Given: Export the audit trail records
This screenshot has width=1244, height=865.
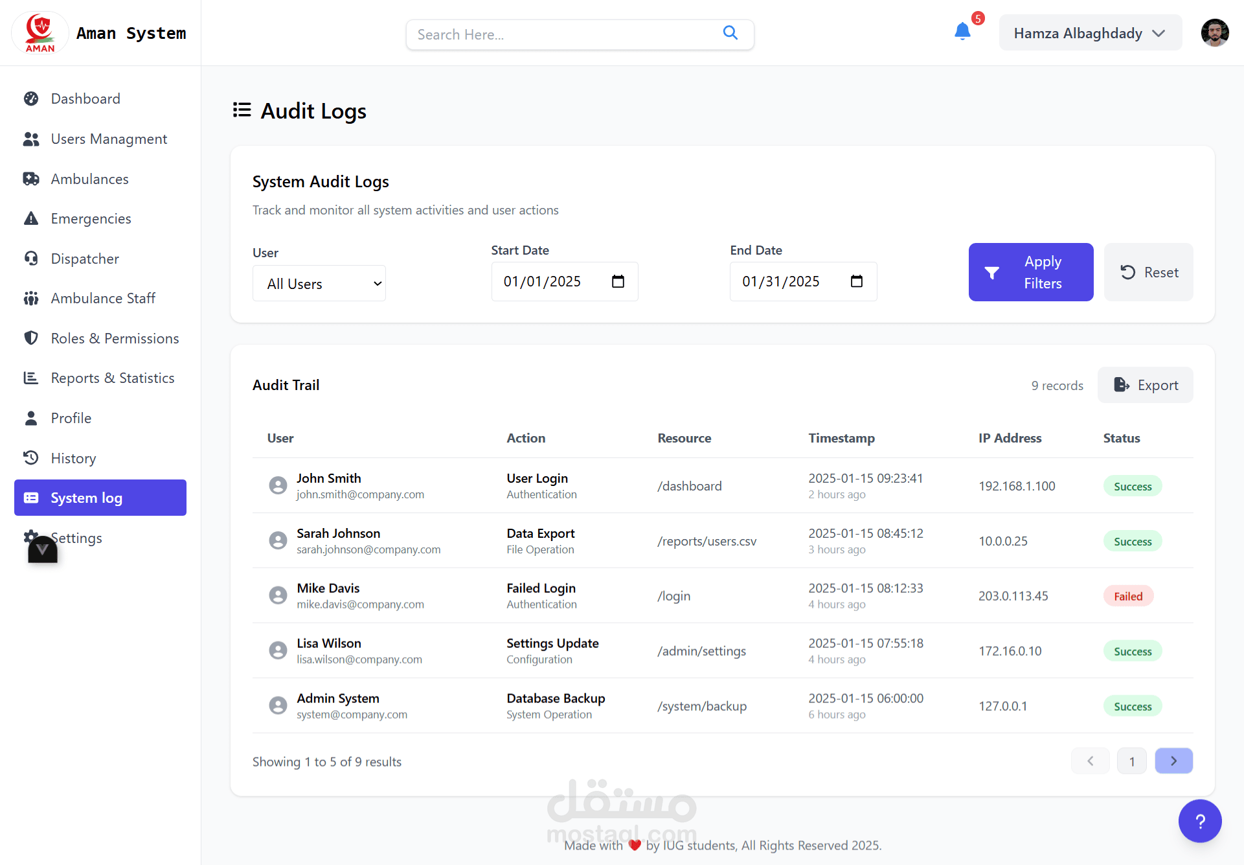Looking at the screenshot, I should click(x=1145, y=385).
